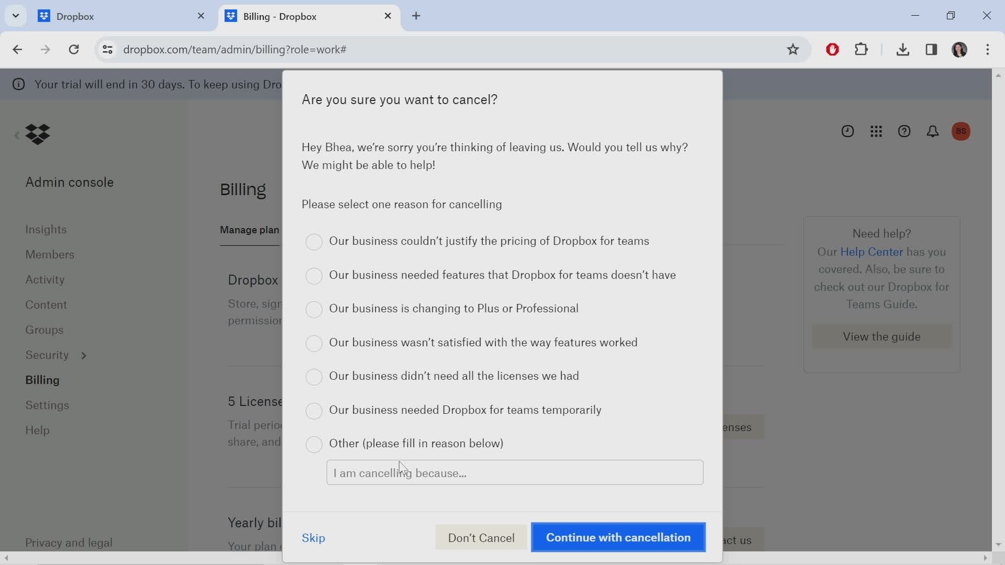Select 'Our business couldn't justify the pricing' radio button
This screenshot has width=1005, height=565.
(314, 242)
